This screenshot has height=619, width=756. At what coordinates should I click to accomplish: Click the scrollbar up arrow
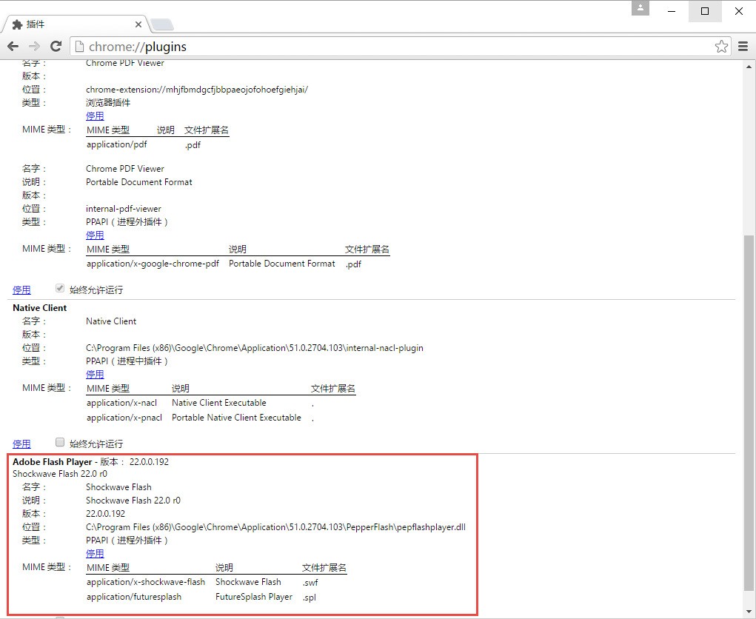(x=749, y=67)
